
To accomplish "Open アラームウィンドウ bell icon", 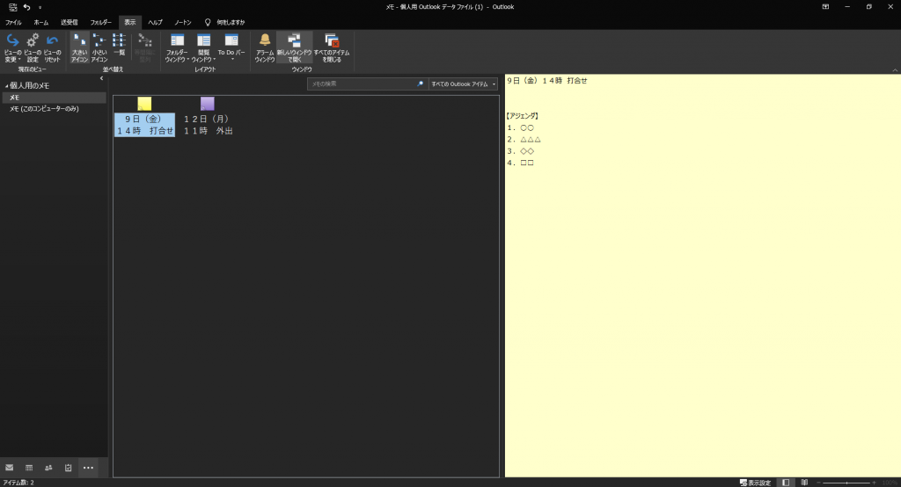I will coord(265,47).
